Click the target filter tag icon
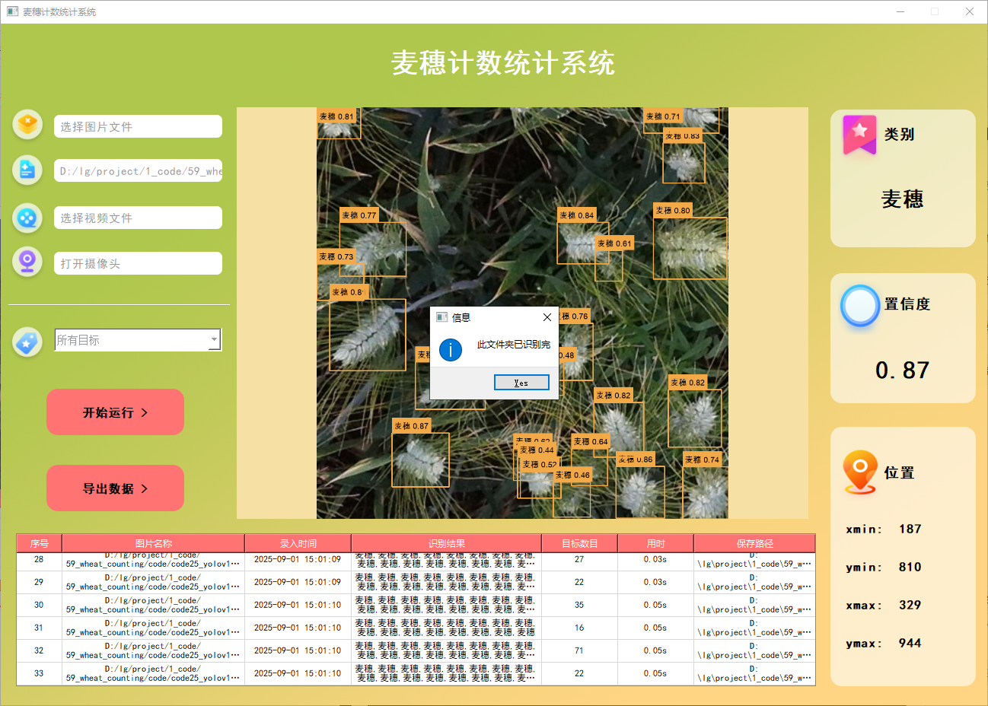988x706 pixels. pos(27,342)
